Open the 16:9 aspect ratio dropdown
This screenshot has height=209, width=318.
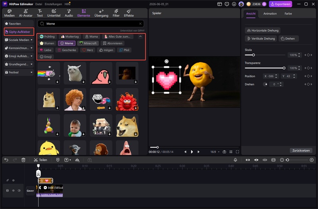tap(215, 152)
